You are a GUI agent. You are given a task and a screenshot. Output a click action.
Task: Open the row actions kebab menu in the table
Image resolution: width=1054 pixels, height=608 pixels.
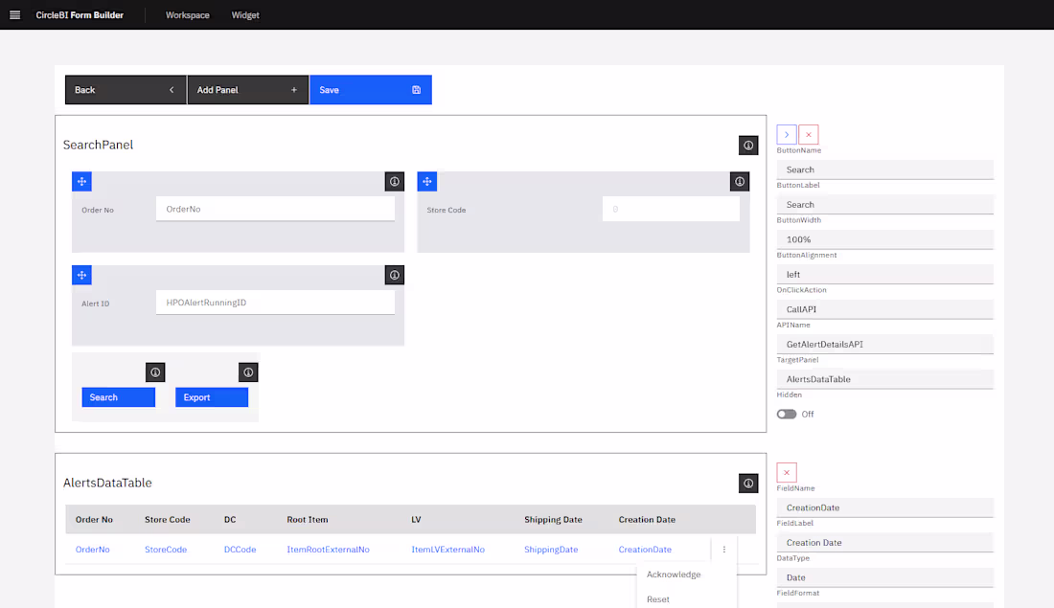[x=724, y=550]
